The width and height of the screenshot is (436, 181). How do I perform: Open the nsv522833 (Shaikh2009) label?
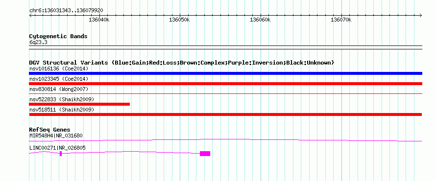point(62,99)
